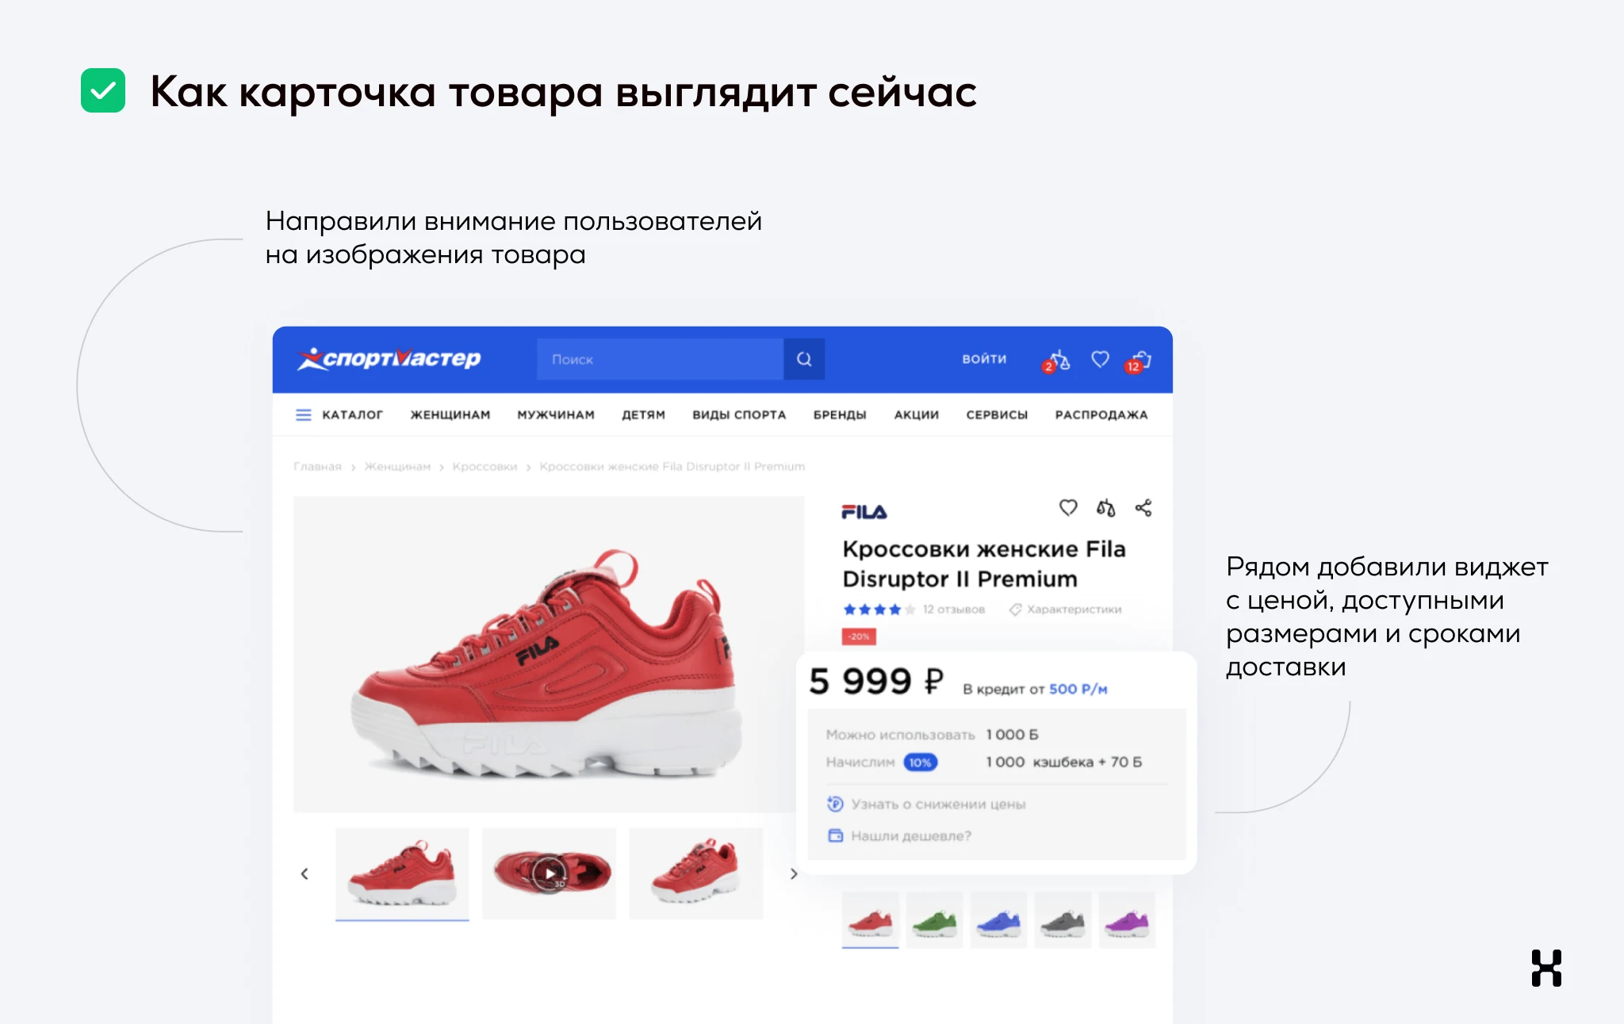Open favorites heart icon in the header

click(x=1100, y=359)
